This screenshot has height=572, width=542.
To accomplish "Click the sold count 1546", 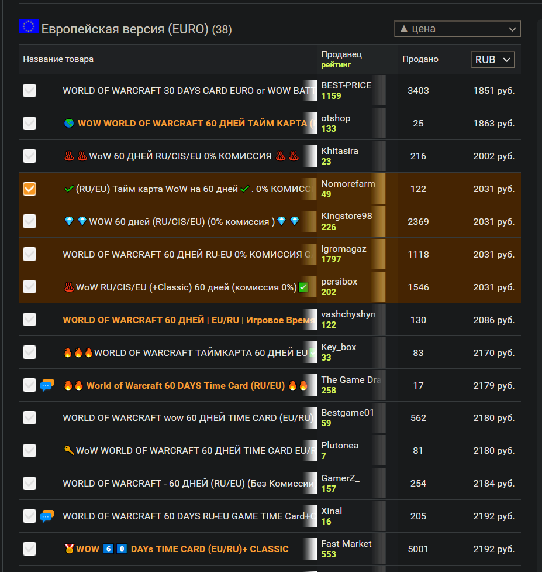I will 418,287.
